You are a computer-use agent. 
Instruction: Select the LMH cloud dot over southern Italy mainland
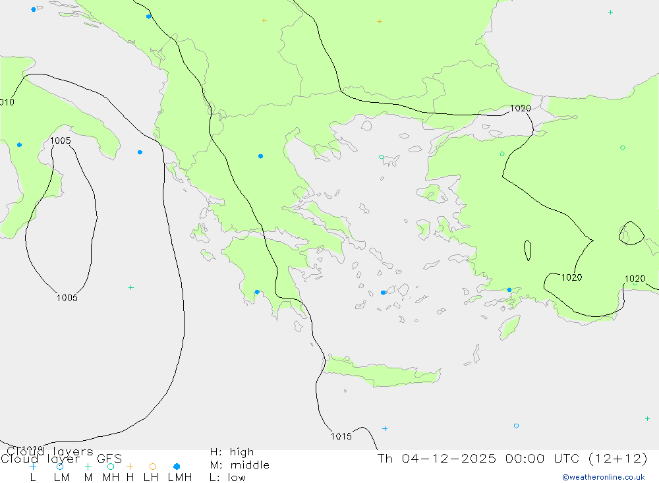(19, 144)
